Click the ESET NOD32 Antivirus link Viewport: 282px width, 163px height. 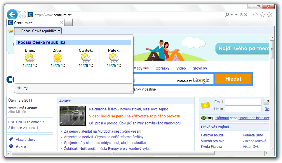click(26, 122)
